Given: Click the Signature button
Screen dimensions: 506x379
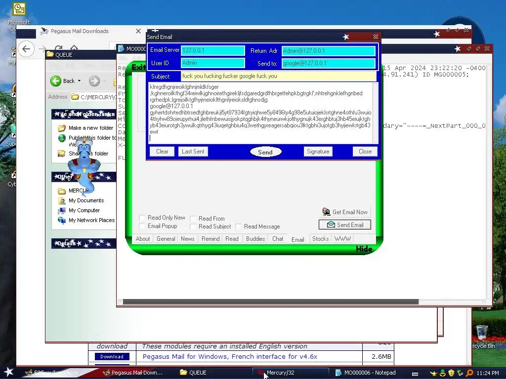Looking at the screenshot, I should tap(318, 152).
